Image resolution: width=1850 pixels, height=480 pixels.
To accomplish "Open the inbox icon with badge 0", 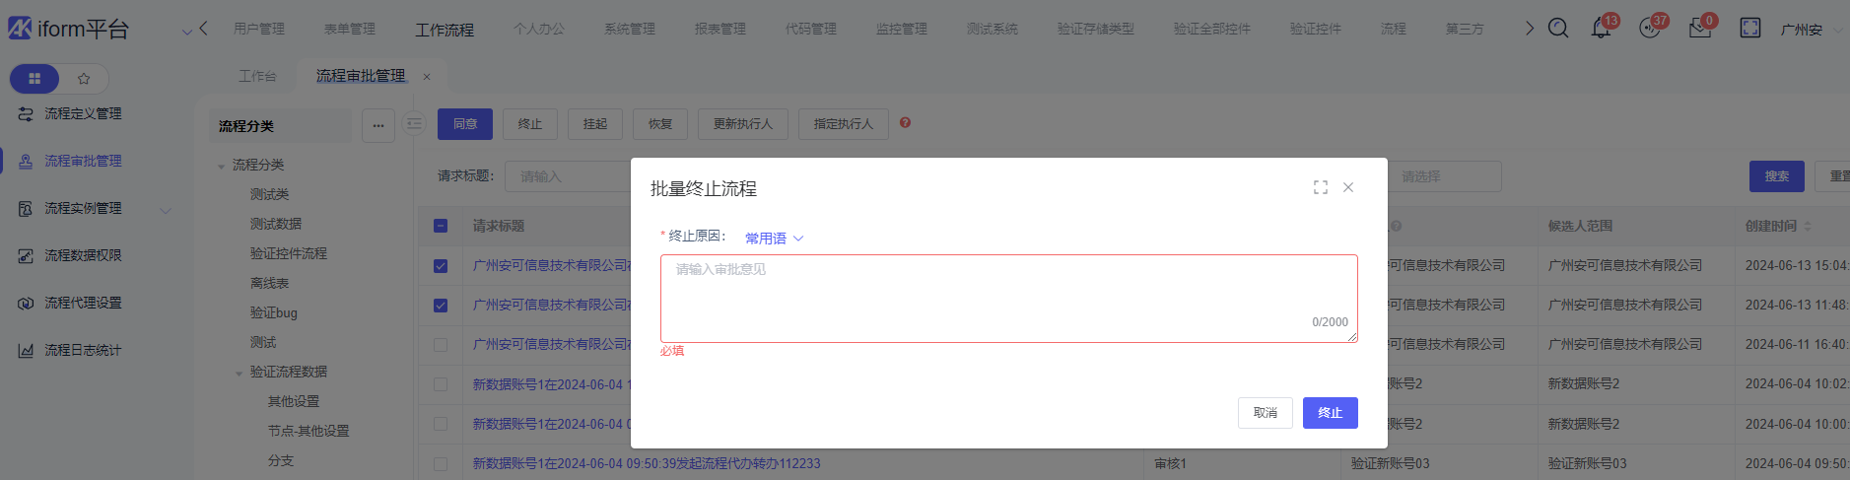I will [x=1699, y=29].
